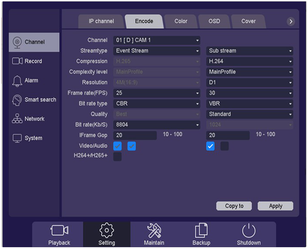Viewport: 307px width, 249px height.
Task: Click the System monitor icon
Action: (x=17, y=139)
